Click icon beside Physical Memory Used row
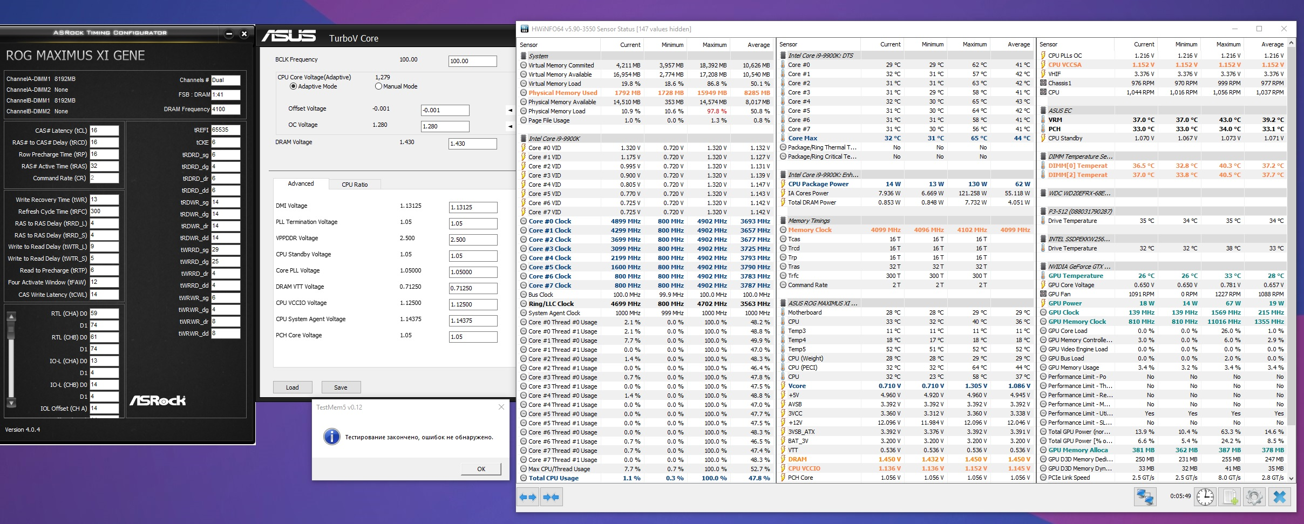 pyautogui.click(x=523, y=93)
